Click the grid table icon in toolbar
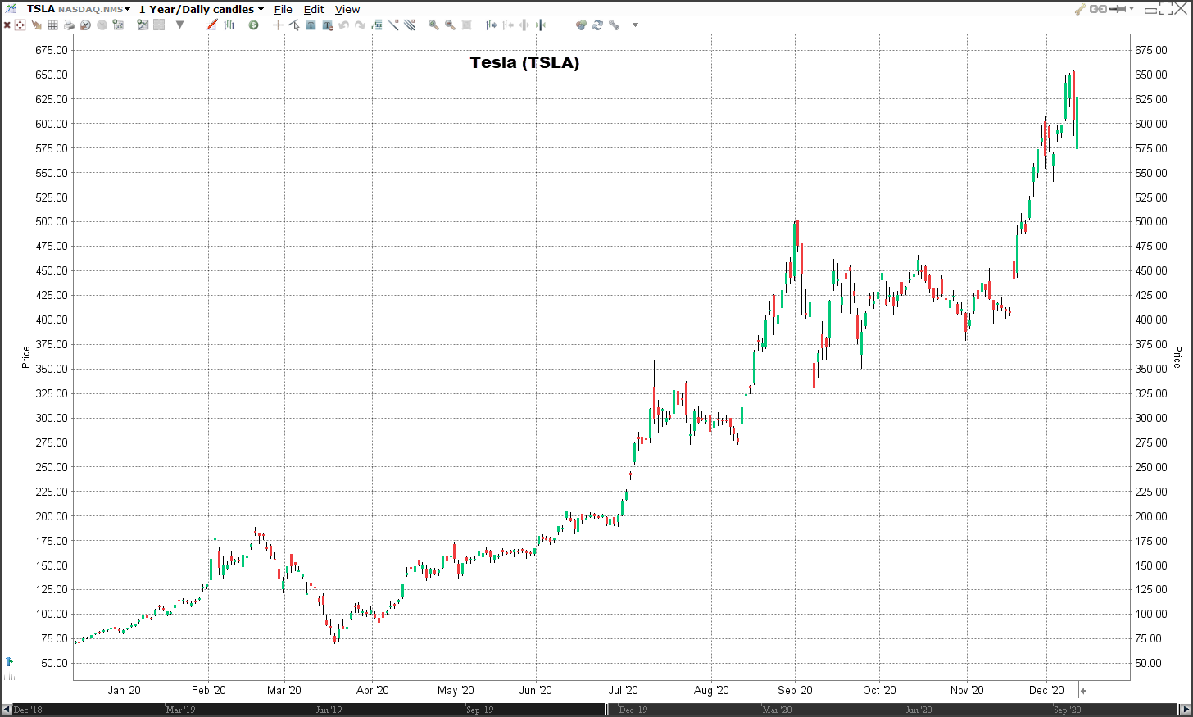The image size is (1193, 717). [52, 25]
